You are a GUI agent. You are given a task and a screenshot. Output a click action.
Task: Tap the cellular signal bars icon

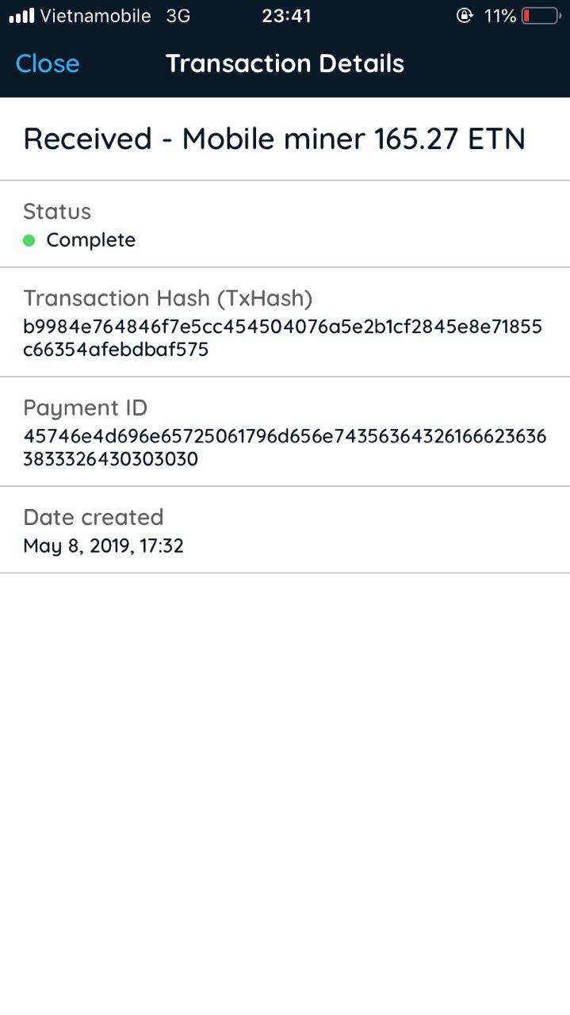tap(21, 16)
